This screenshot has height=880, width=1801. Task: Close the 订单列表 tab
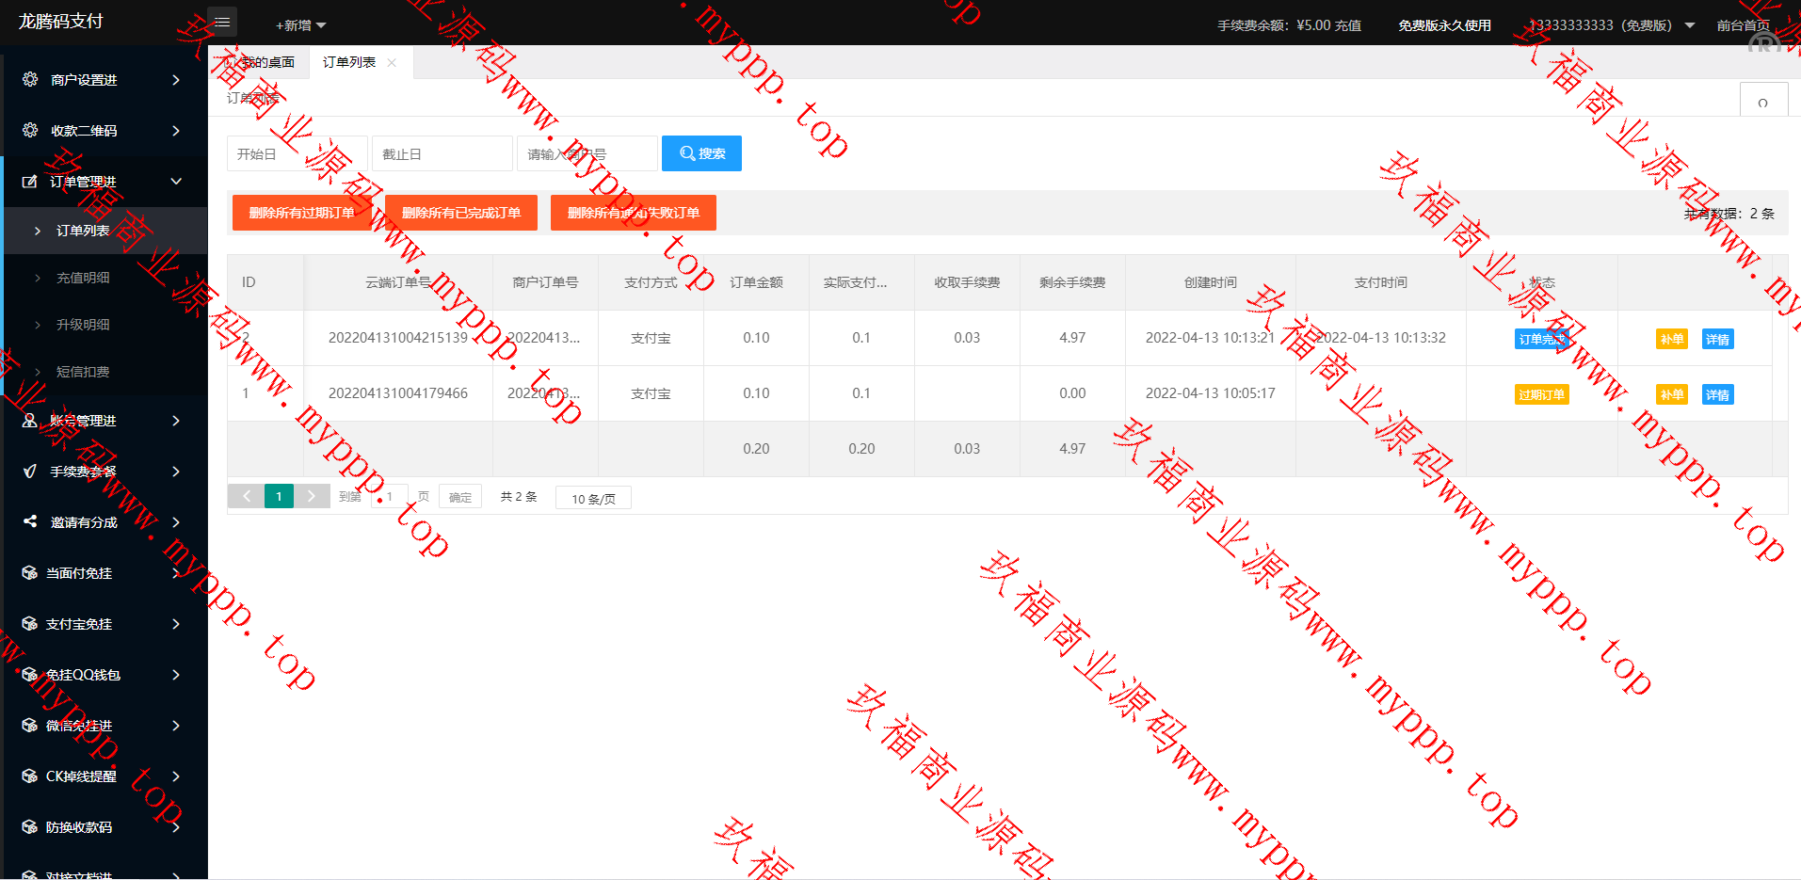(392, 63)
